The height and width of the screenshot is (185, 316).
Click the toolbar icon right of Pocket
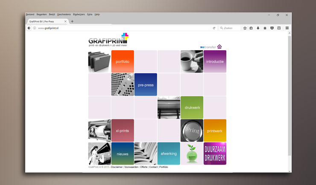(279, 28)
